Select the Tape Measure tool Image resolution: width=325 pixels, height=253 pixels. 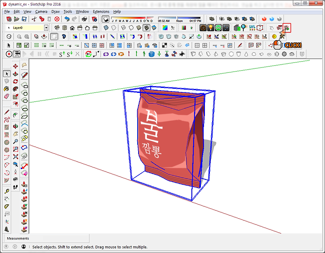7,191
